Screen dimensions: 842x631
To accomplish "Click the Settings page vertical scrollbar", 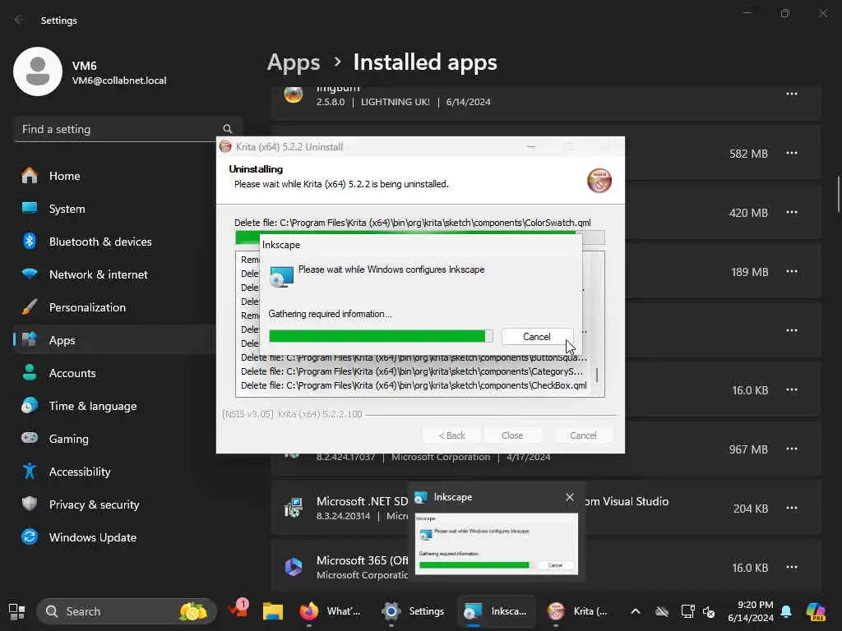I will 838,194.
